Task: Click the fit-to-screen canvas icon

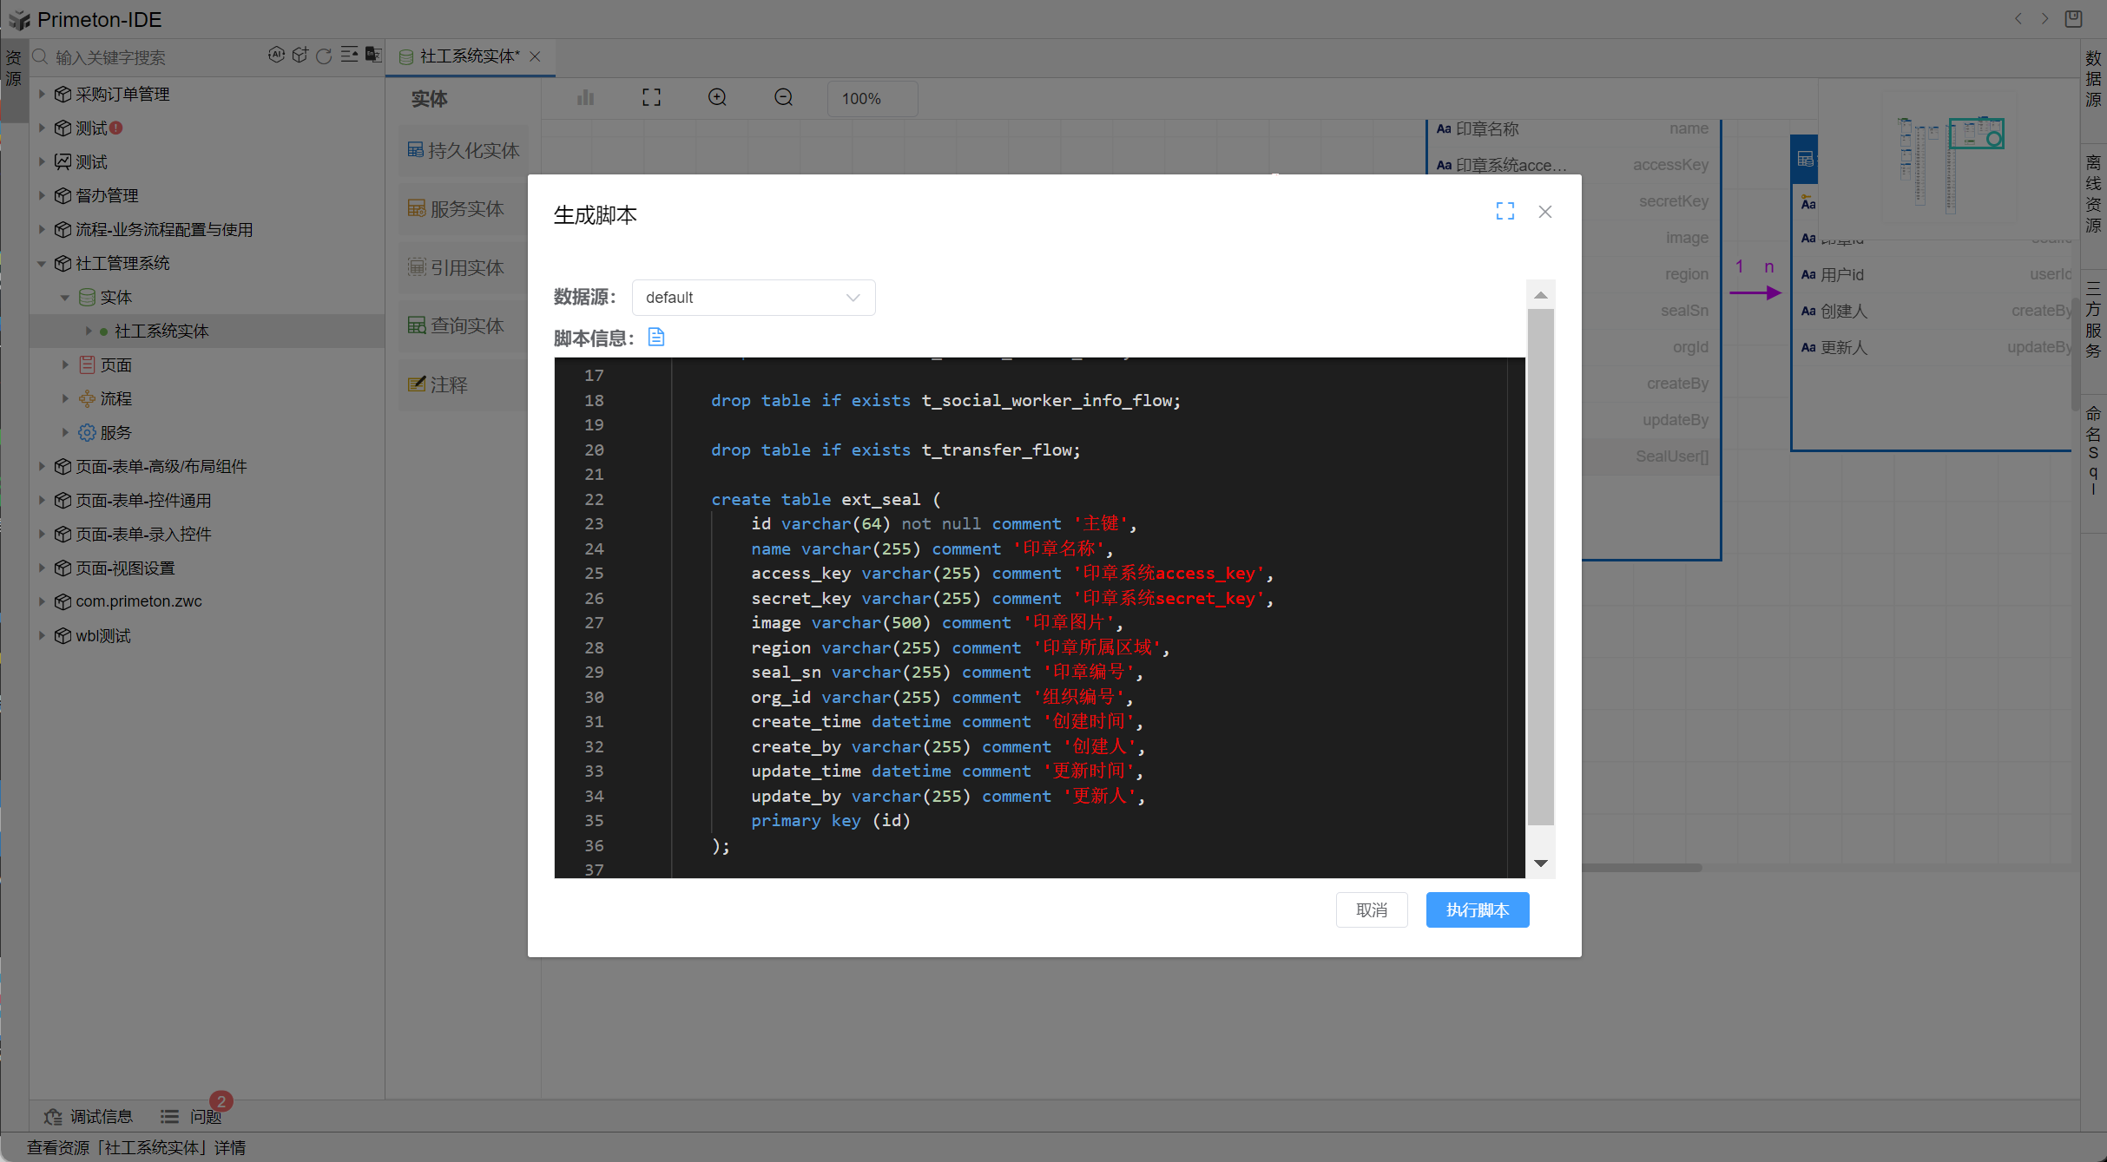Action: click(651, 98)
